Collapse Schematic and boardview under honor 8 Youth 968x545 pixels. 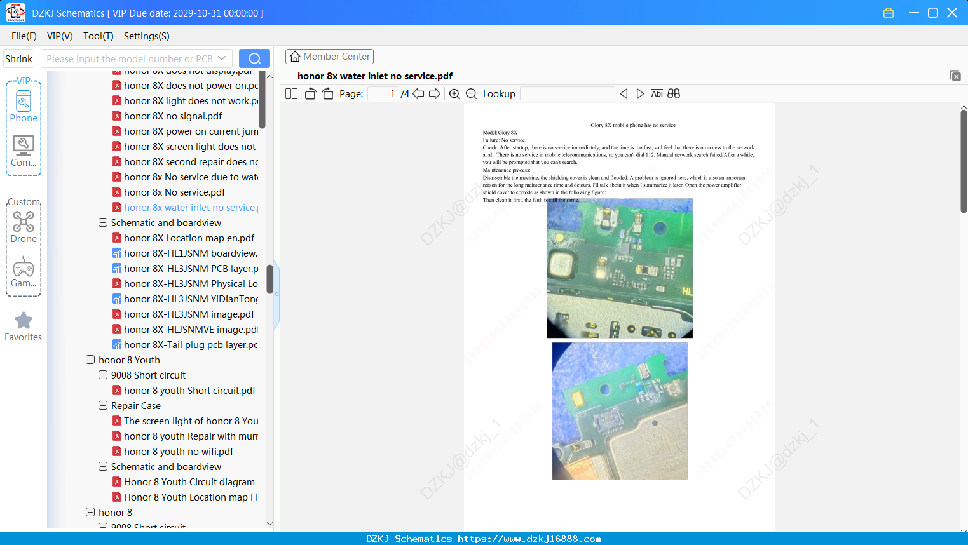point(103,467)
